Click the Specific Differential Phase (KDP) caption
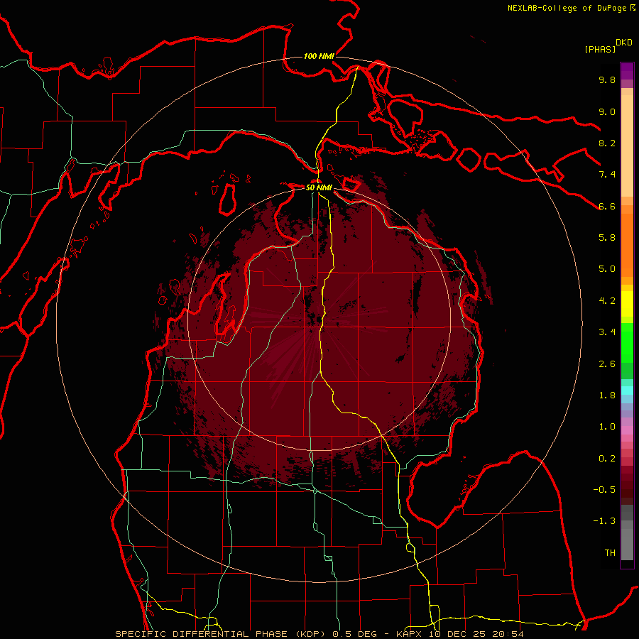 click(220, 634)
